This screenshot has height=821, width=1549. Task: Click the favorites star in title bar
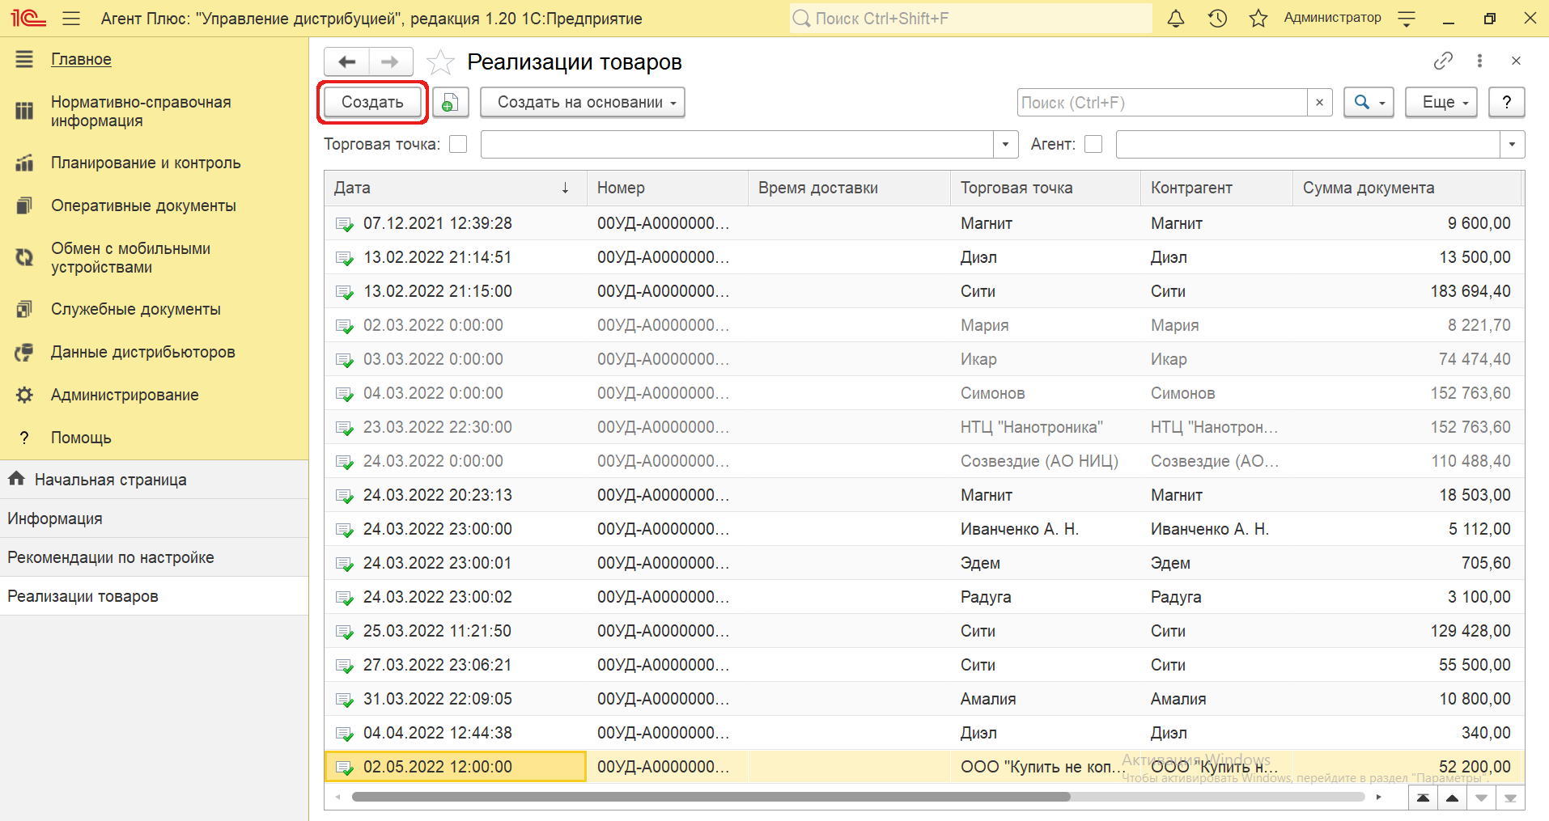coord(1258,19)
